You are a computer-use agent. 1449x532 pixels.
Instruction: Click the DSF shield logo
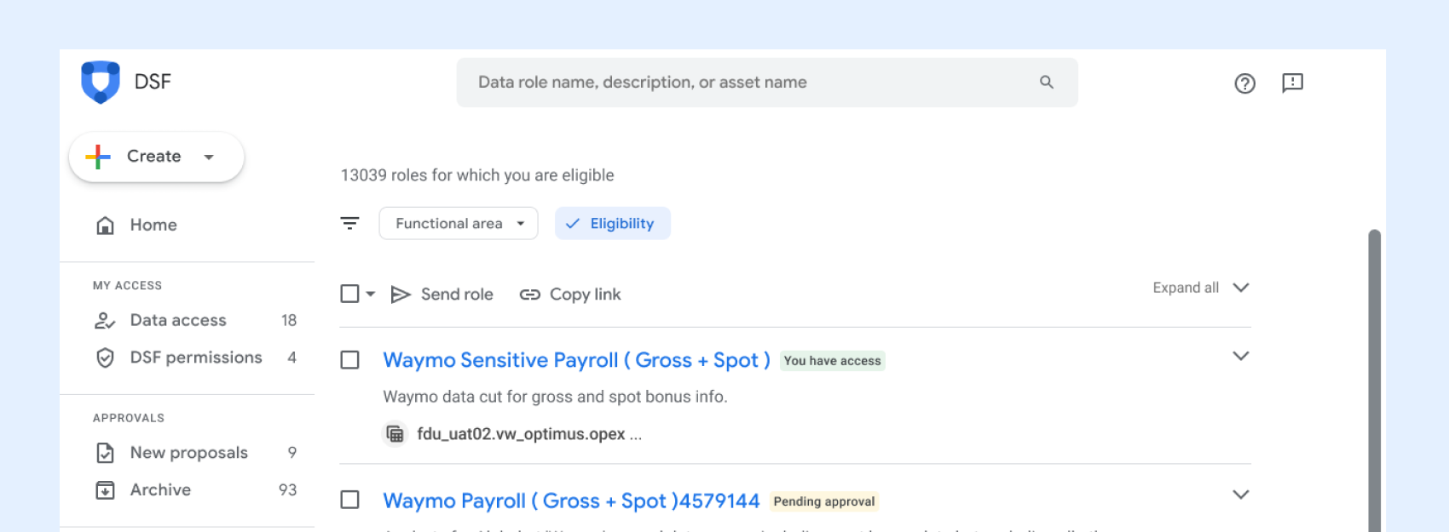(x=101, y=82)
